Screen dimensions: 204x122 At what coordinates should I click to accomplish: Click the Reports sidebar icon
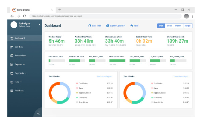[x=12, y=65]
